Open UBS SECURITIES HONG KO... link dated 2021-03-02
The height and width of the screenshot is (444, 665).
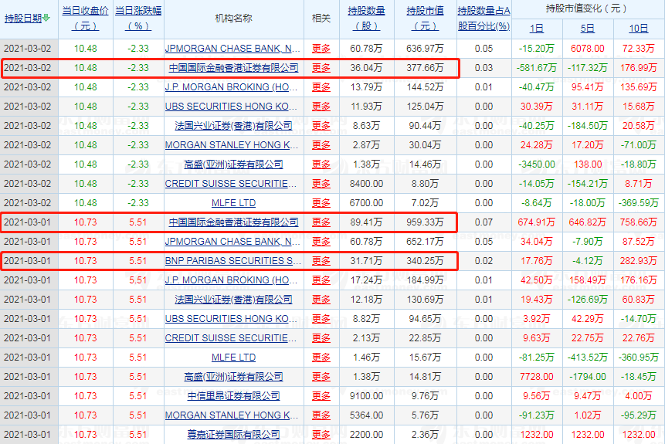[x=231, y=107]
